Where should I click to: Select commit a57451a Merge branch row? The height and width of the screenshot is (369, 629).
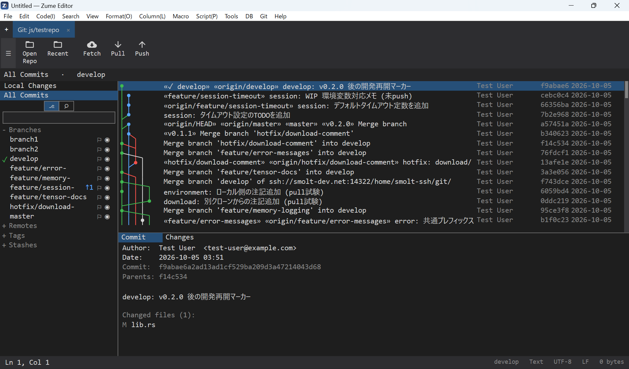tap(371, 124)
